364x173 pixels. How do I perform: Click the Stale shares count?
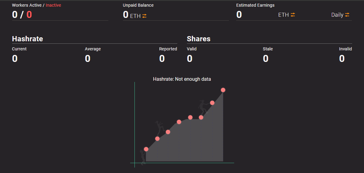(266, 59)
